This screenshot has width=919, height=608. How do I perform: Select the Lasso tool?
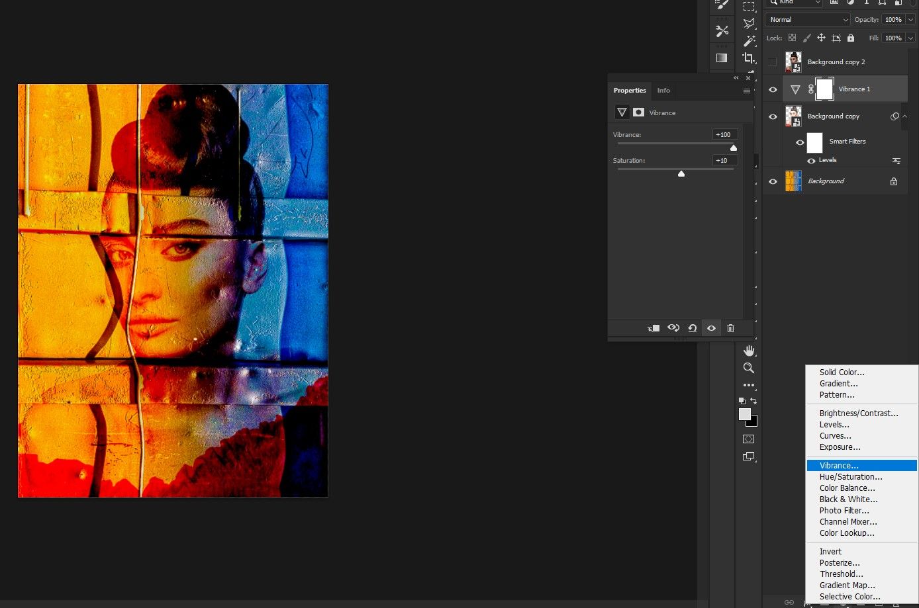tap(749, 22)
